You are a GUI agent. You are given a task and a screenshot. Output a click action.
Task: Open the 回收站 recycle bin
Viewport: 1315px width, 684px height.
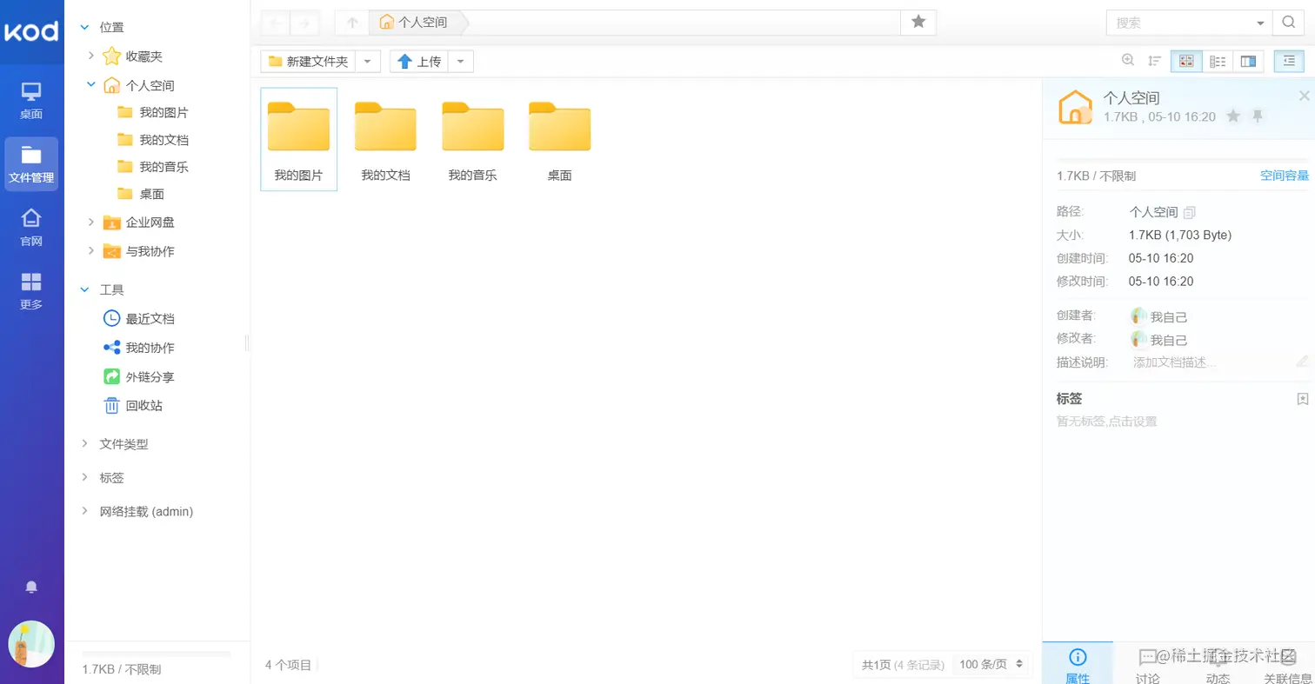pyautogui.click(x=133, y=405)
